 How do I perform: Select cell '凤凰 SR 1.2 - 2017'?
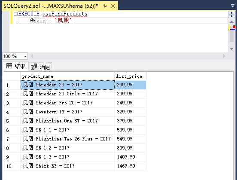click(x=67, y=148)
